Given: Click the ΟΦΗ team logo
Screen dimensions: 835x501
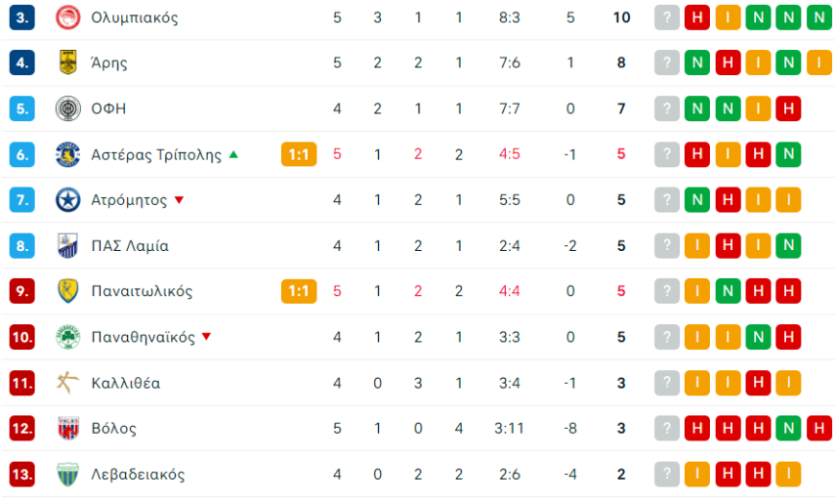Looking at the screenshot, I should click(67, 108).
